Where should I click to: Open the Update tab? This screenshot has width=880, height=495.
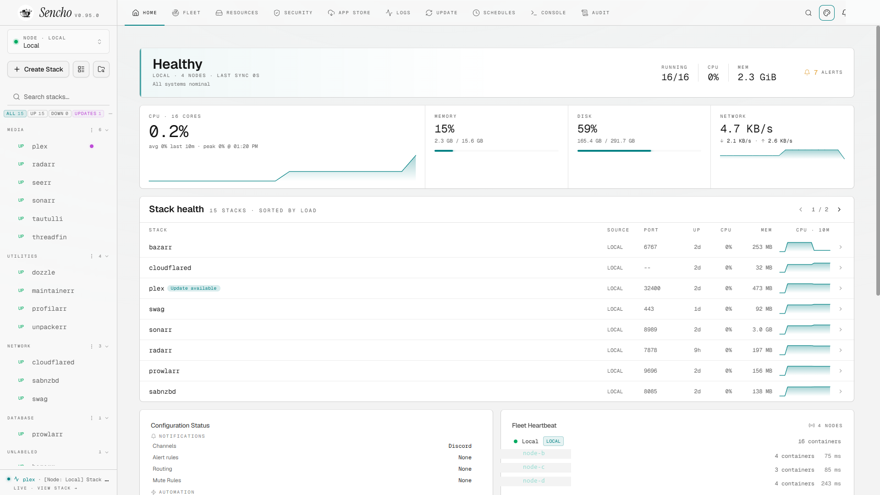(441, 13)
